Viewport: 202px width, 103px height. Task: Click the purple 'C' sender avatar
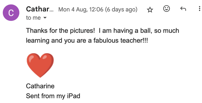[x=11, y=13]
